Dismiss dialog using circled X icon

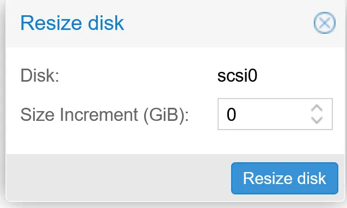click(x=324, y=23)
